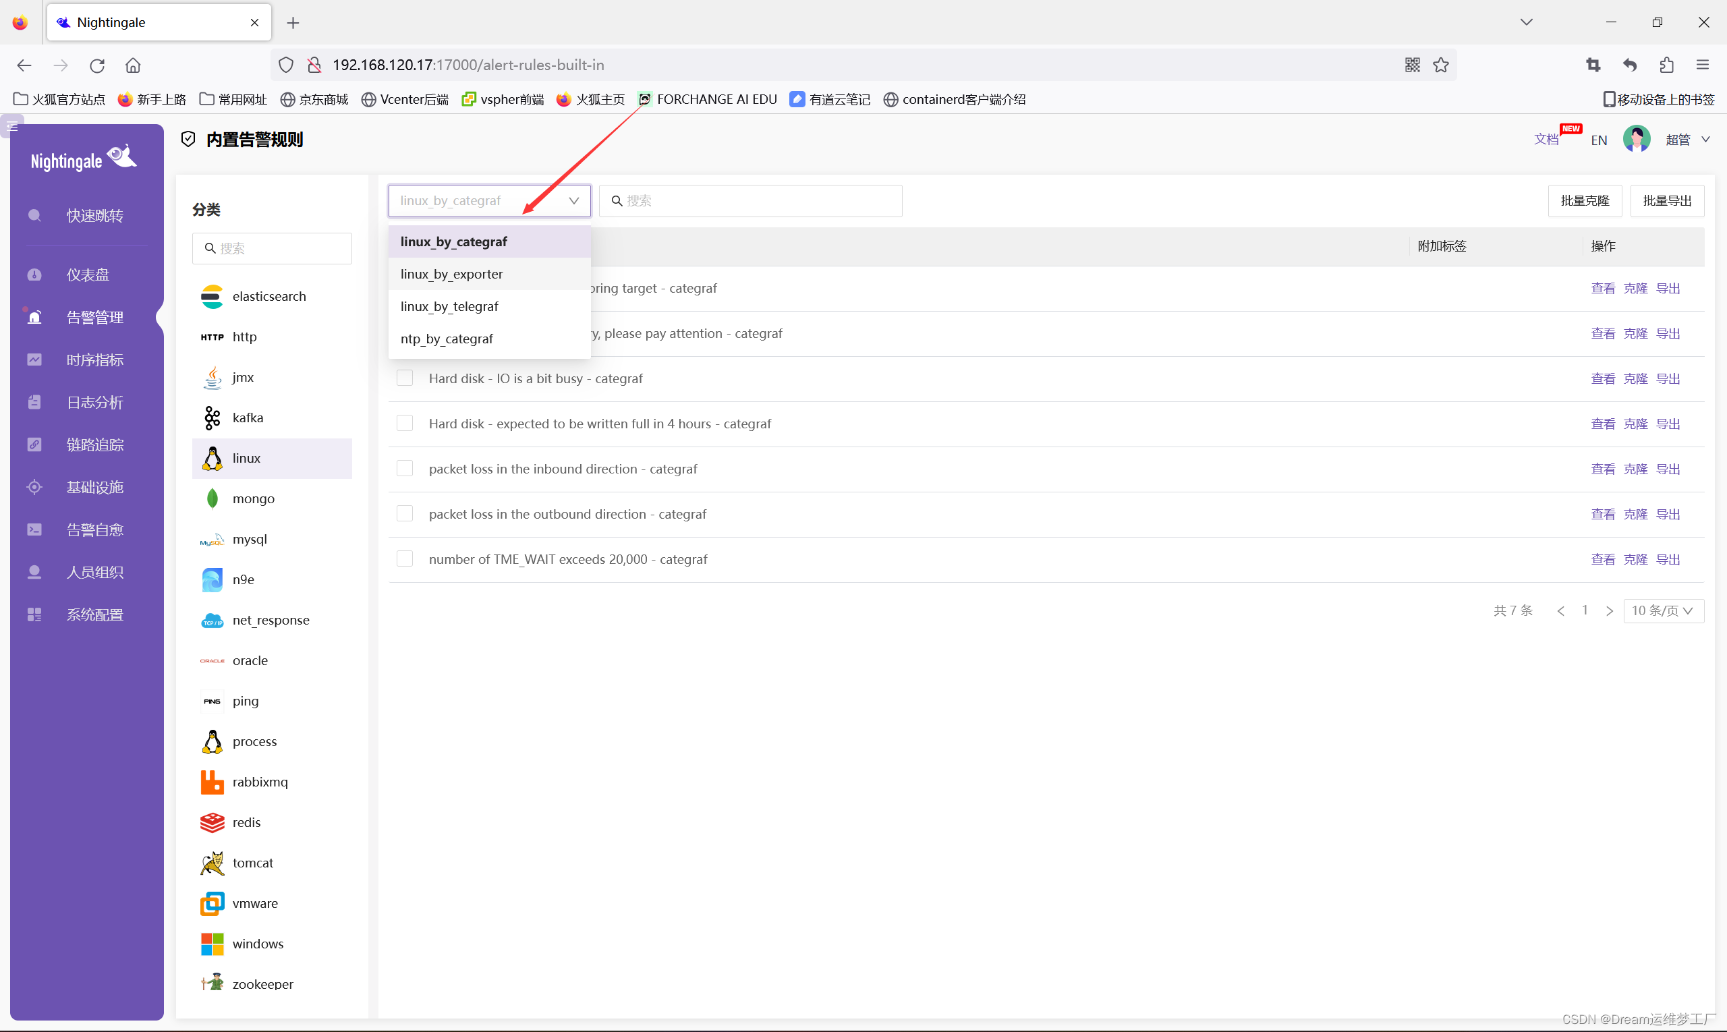This screenshot has height=1032, width=1727.
Task: Click 批量导出 button
Action: point(1666,201)
